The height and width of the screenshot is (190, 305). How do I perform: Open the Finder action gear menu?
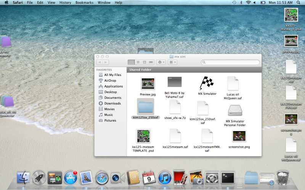[161, 62]
